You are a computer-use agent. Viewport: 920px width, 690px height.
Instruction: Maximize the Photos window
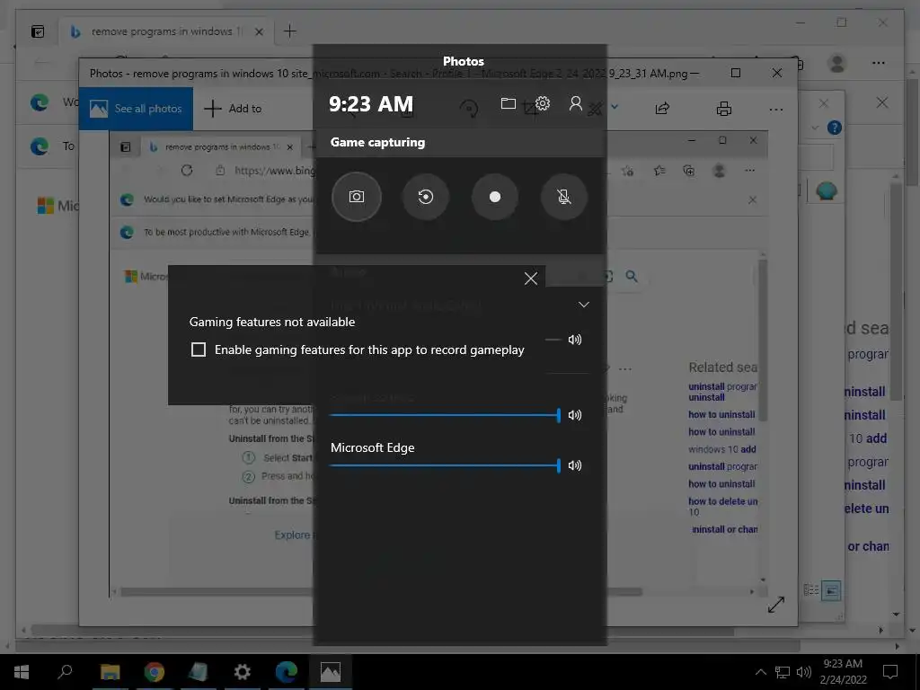point(735,73)
